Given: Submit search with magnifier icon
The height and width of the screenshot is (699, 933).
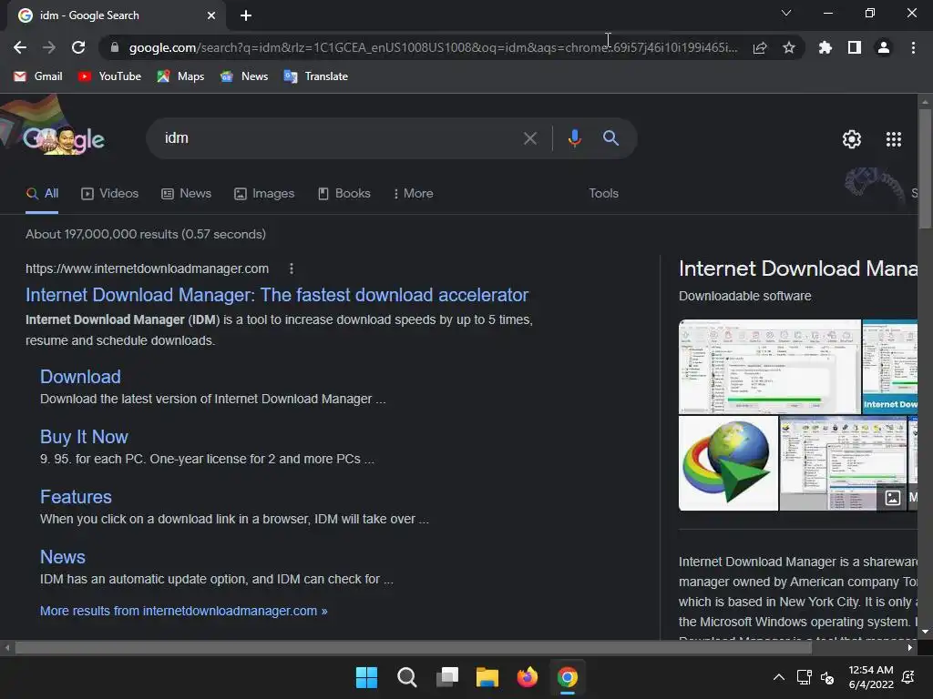Looking at the screenshot, I should point(610,138).
